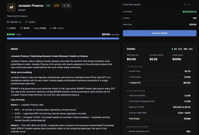199x135 pixels.
Task: Click the FDV $516K stat
Action: 25,28
